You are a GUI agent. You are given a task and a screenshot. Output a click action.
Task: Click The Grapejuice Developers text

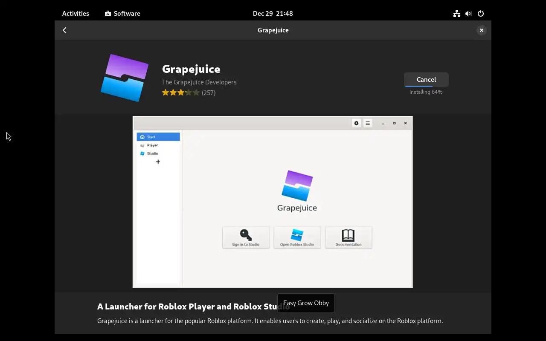(199, 82)
